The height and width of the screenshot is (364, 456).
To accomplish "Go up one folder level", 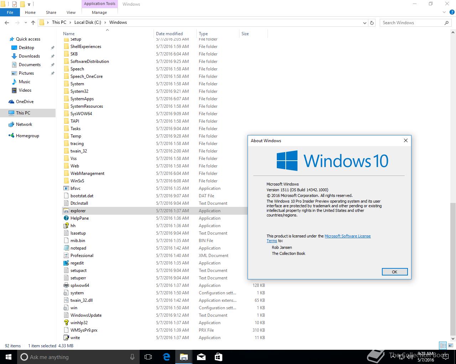I will click(33, 22).
